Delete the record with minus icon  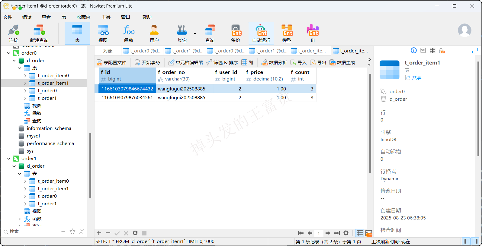point(108,233)
